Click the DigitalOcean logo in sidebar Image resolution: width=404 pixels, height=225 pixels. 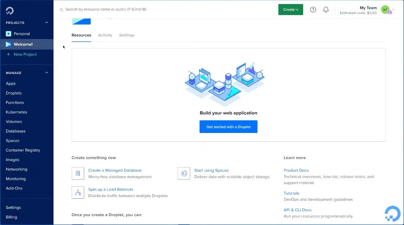[10, 11]
